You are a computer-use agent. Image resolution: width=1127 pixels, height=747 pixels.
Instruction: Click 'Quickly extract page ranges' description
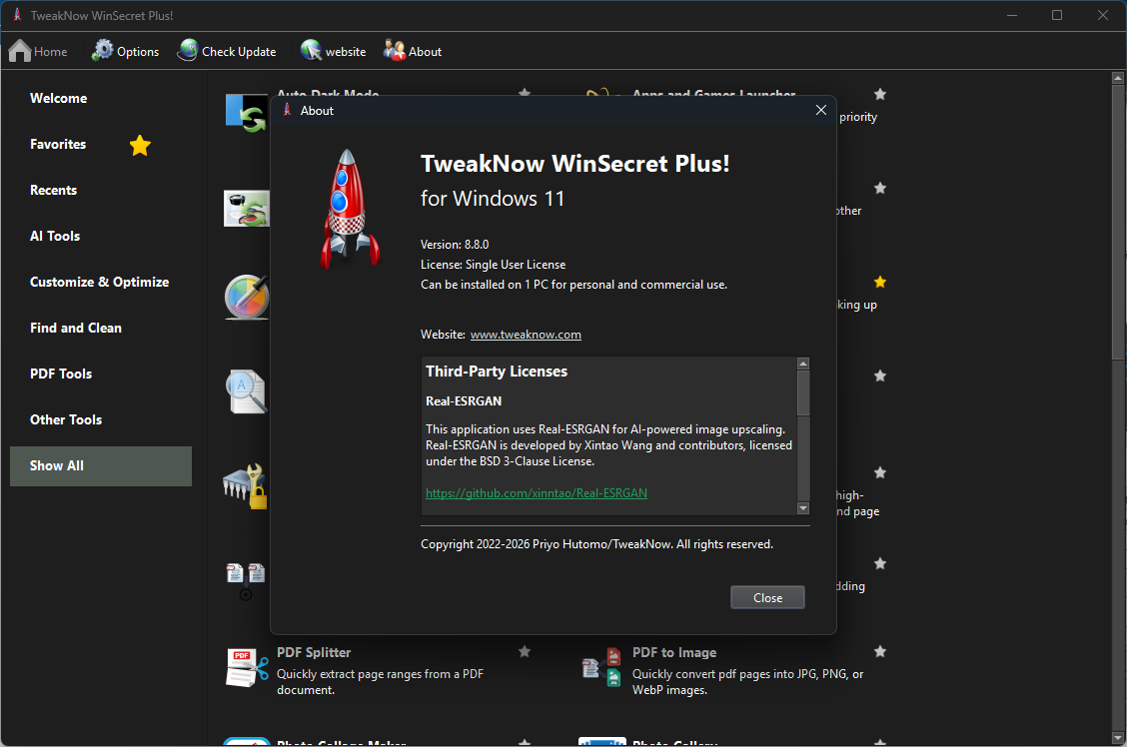coord(381,682)
